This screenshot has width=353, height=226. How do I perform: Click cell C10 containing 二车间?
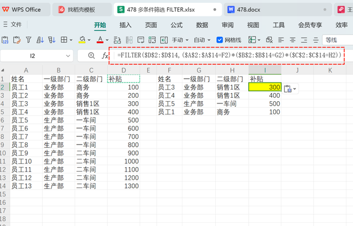point(91,153)
